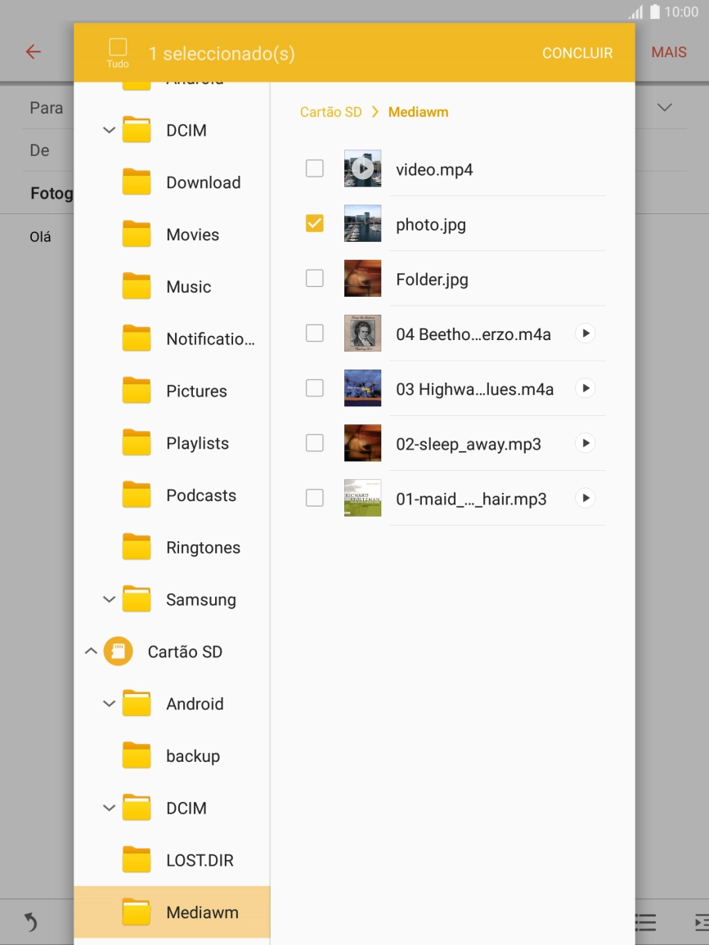Toggle the Tudo select-all checkbox
709x945 pixels.
point(118,47)
